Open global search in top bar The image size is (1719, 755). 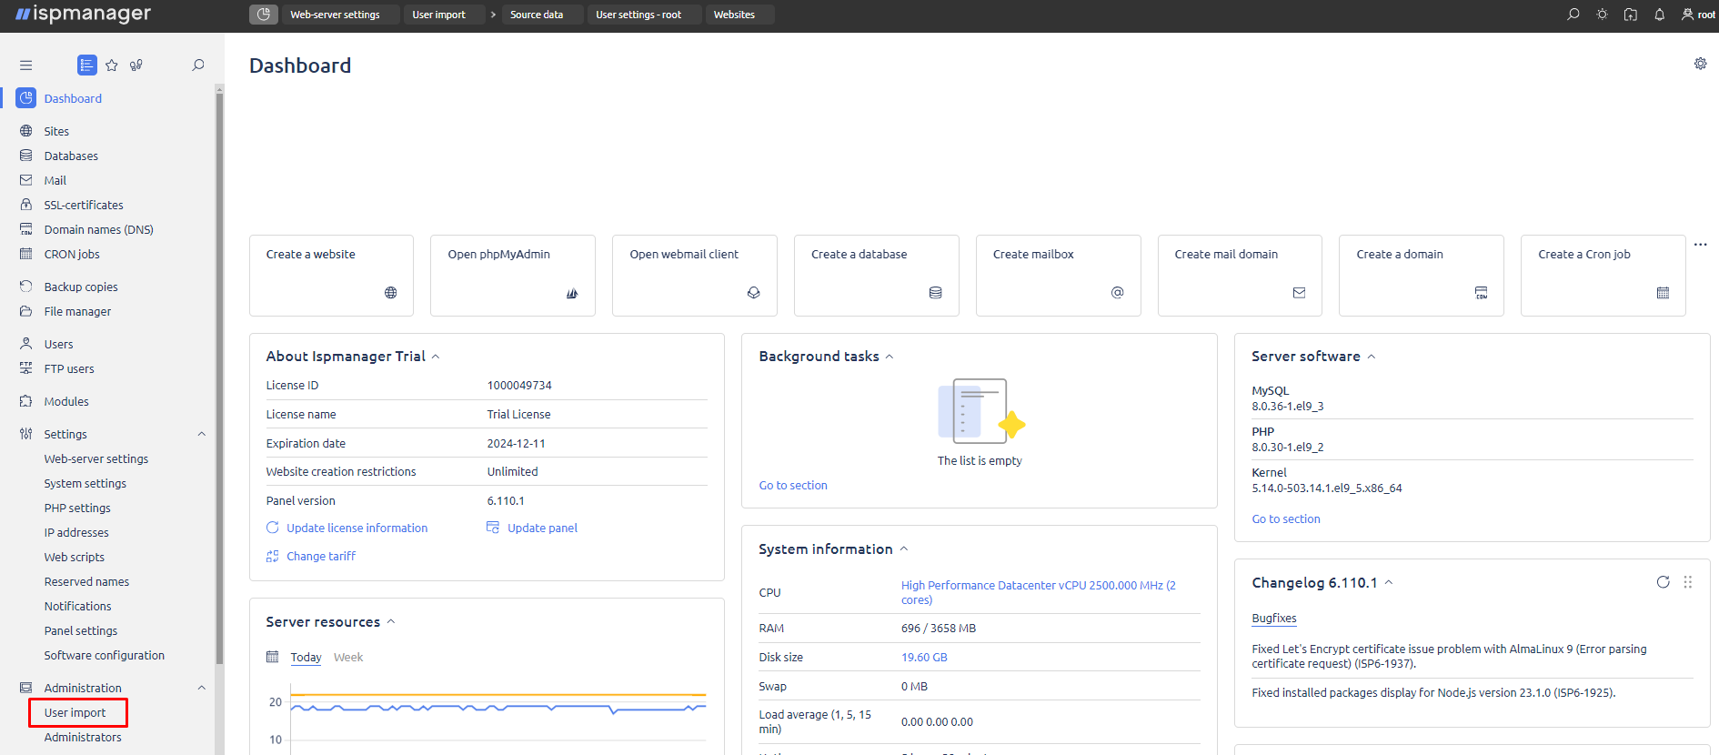tap(1573, 15)
